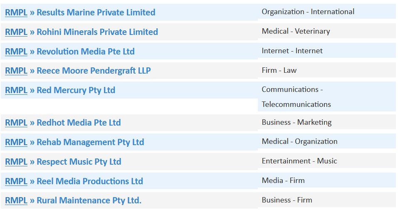Open the Redhot Media Pte Ltd link
The image size is (398, 210).
click(x=79, y=123)
